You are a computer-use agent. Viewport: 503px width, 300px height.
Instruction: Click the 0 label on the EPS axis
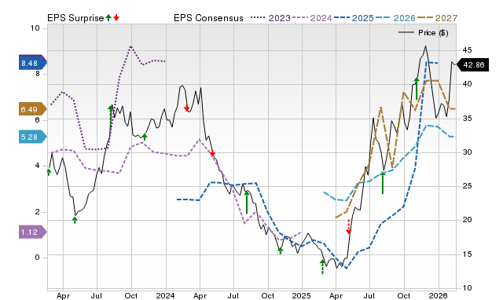(x=37, y=258)
